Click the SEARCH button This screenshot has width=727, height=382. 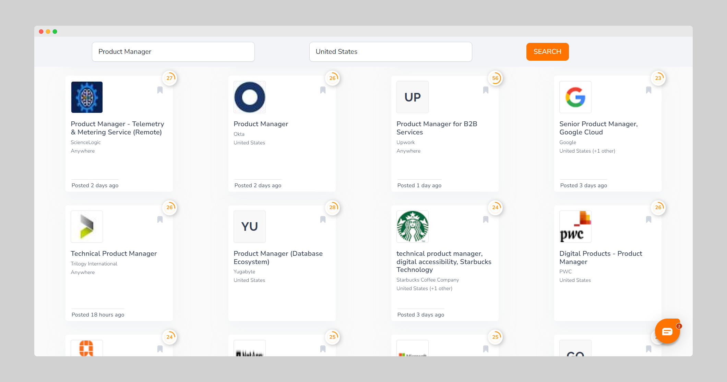coord(547,52)
